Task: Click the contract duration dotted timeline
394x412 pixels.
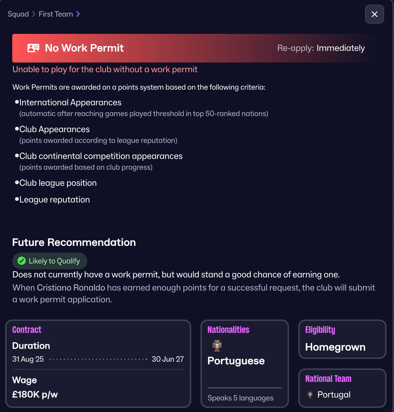Action: [x=98, y=359]
